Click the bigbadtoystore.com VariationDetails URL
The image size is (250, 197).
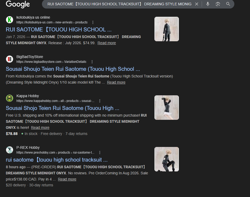(51, 62)
